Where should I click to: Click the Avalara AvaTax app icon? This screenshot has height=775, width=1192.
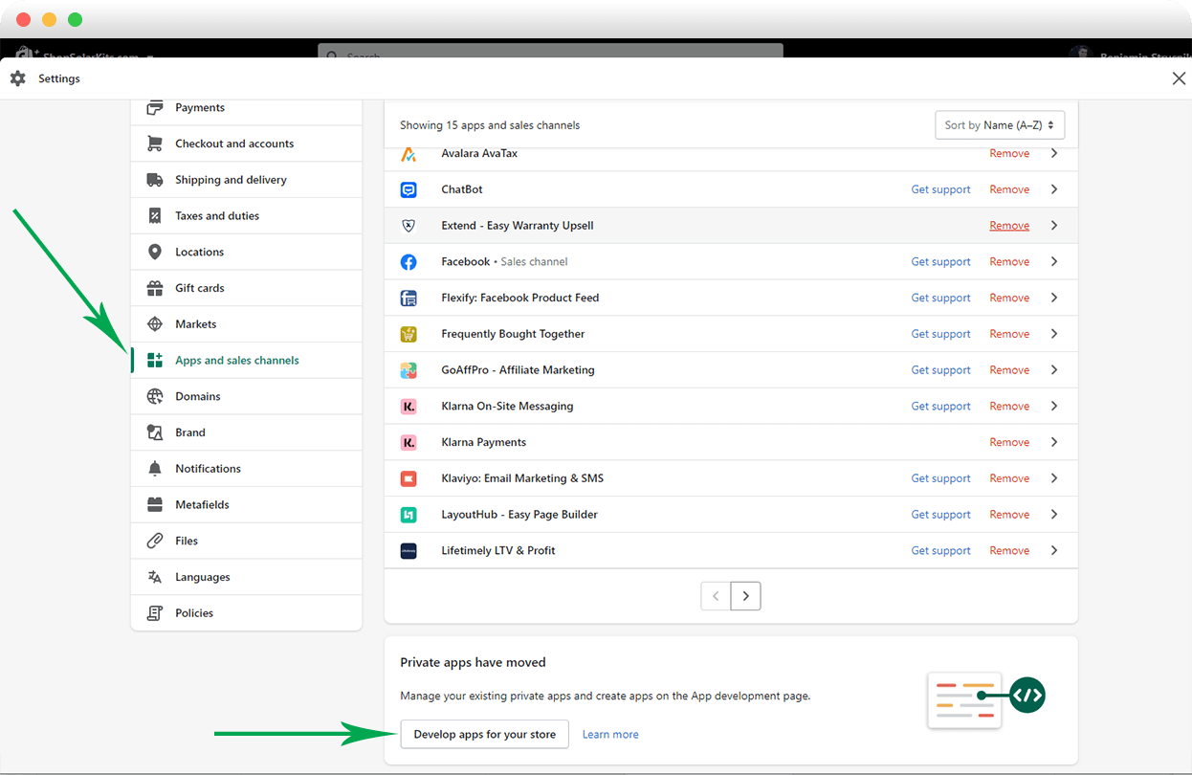(x=408, y=154)
